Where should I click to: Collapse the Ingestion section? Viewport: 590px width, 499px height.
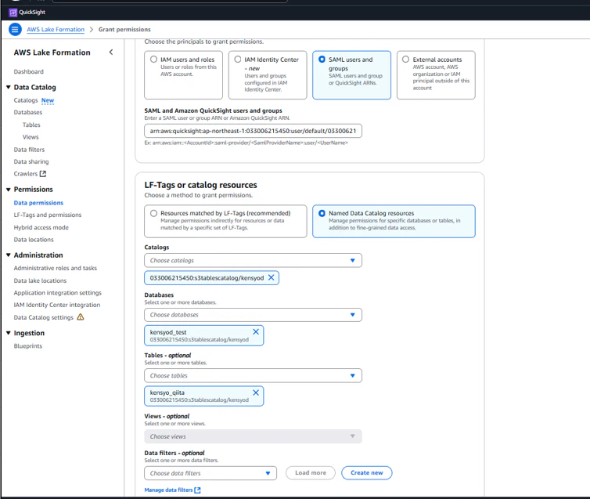pyautogui.click(x=9, y=333)
